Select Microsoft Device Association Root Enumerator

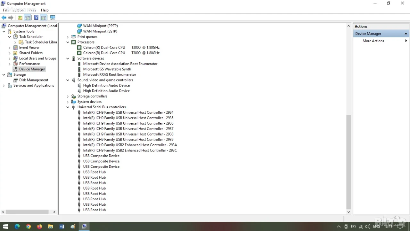pos(120,64)
